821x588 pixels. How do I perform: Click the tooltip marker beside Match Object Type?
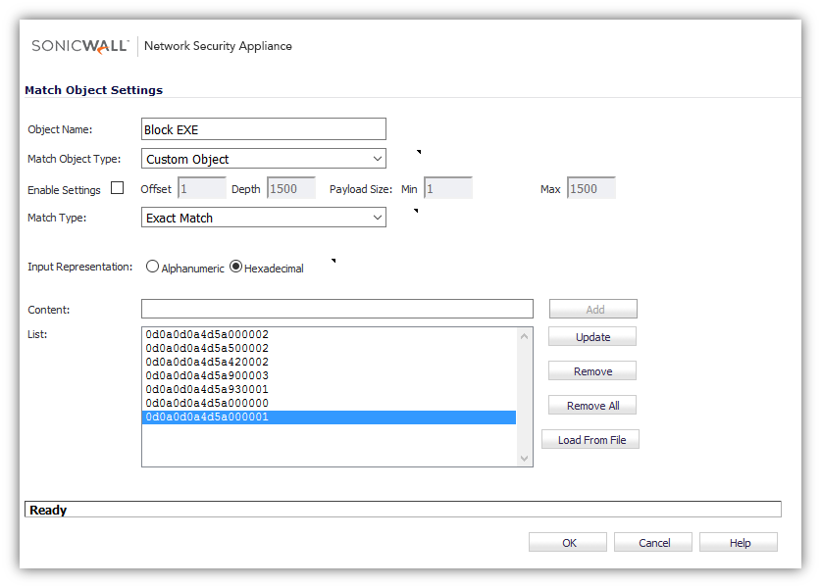pos(419,152)
